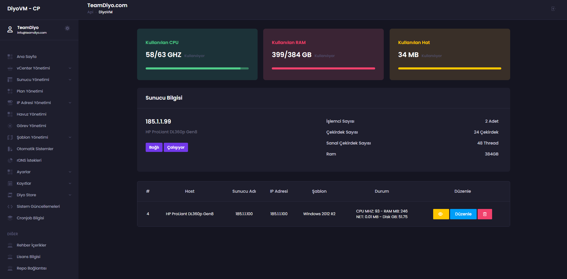Click the Repo Bağlantısı bank icon
This screenshot has height=279, width=567.
pos(10,268)
